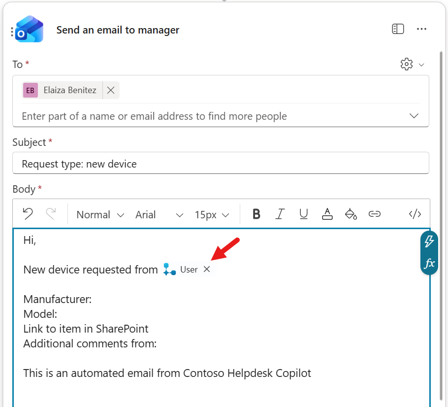Remove the User dynamic content token

[206, 269]
